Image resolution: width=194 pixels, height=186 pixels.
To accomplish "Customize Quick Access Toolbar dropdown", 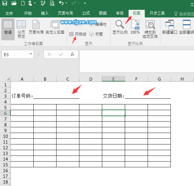I will coord(85,3).
